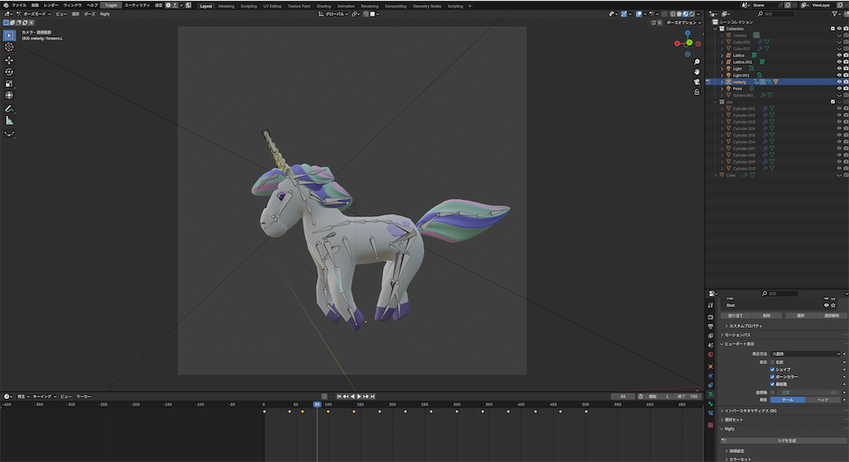Choose the Move tool

9,60
